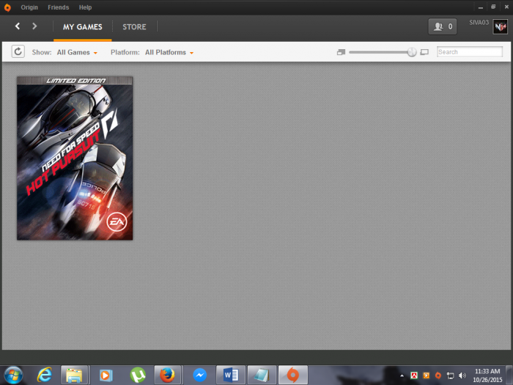This screenshot has width=513, height=385.
Task: Open Messenger from the taskbar
Action: click(199, 375)
